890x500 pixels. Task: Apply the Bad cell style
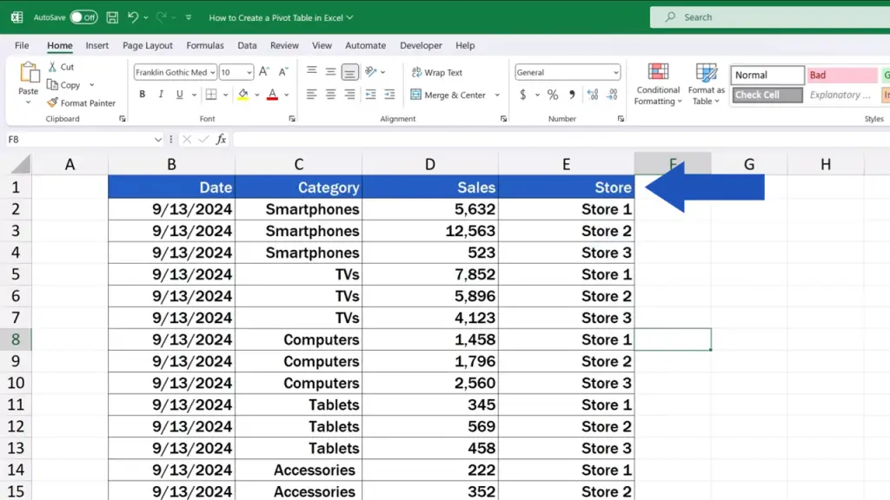[x=842, y=75]
